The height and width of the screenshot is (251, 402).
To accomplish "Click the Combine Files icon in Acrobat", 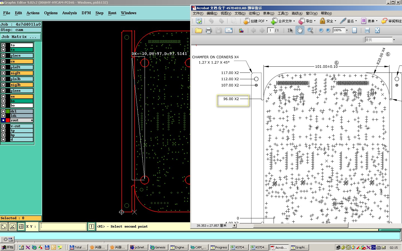I will tap(274, 21).
